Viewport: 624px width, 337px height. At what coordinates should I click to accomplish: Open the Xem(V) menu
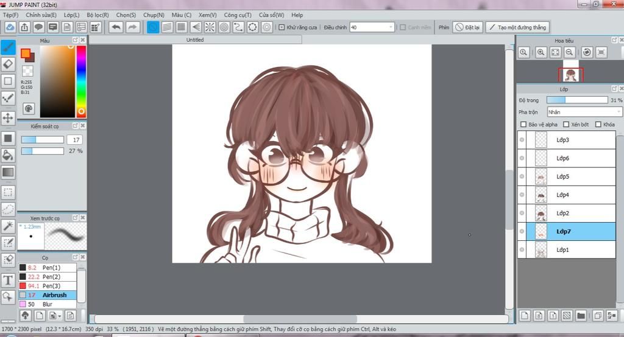point(207,15)
